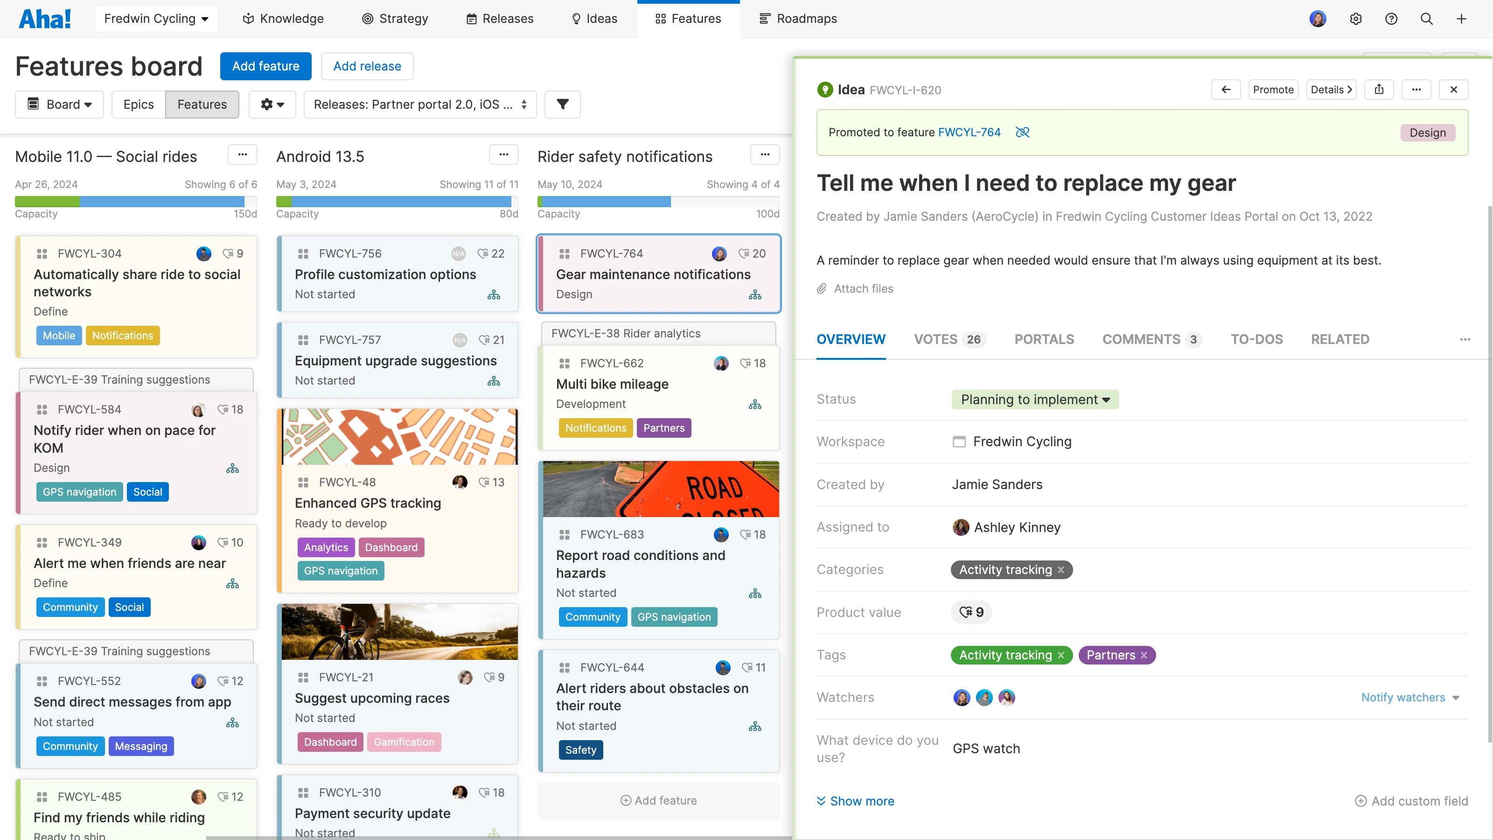Screen dimensions: 1493x840
Task: Open the Roadmaps menu
Action: pyautogui.click(x=798, y=19)
